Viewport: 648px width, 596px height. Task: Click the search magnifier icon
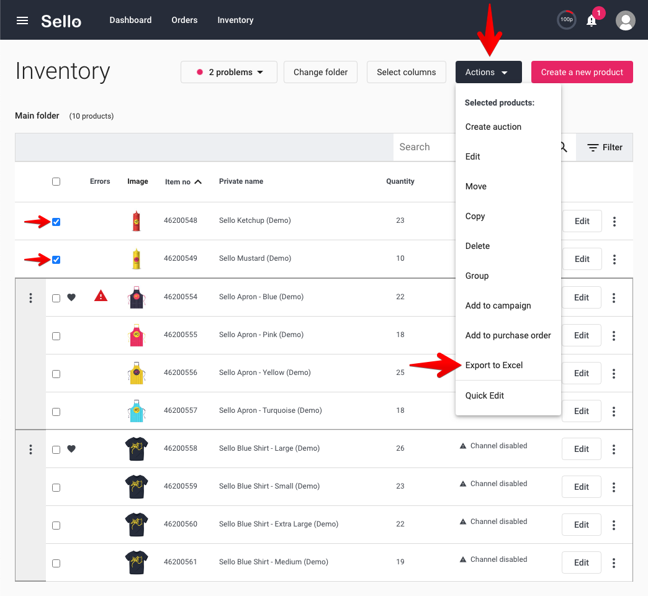click(x=564, y=147)
